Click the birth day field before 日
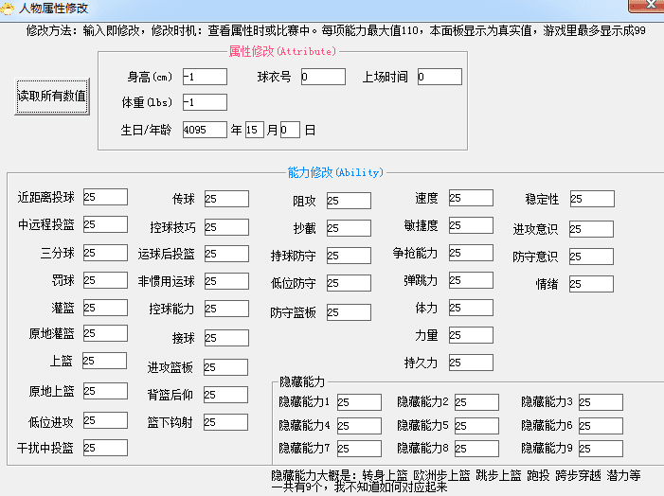The height and width of the screenshot is (496, 664). pos(290,129)
